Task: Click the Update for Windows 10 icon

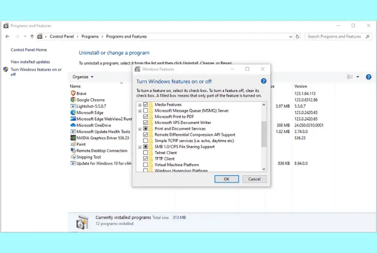Action: [x=73, y=163]
